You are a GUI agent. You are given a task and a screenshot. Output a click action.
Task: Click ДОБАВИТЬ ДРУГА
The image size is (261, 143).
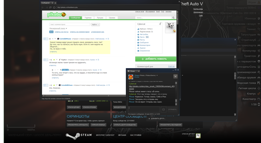click(157, 119)
